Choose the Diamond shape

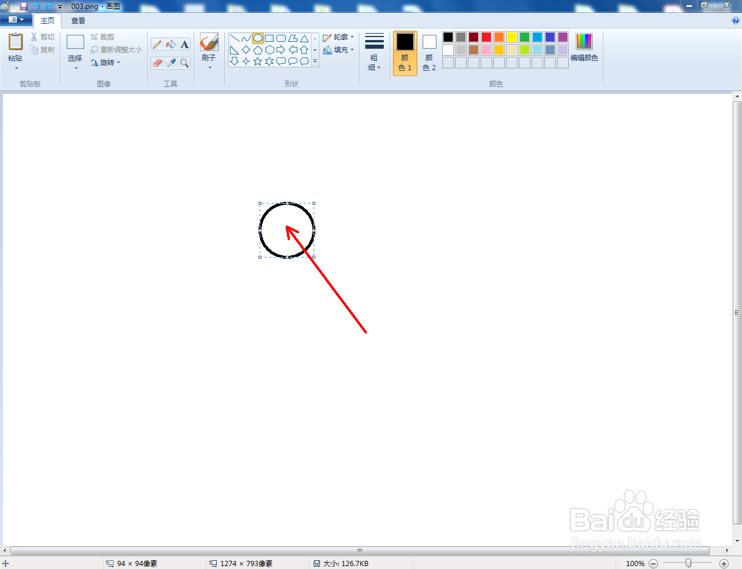point(246,50)
